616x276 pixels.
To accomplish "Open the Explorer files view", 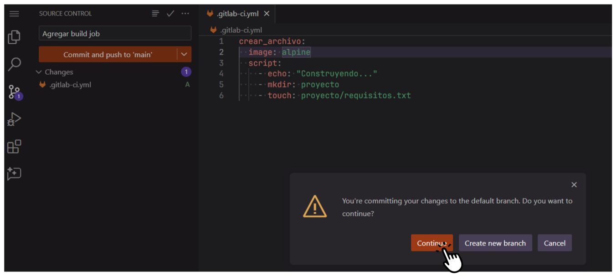I will coord(14,37).
